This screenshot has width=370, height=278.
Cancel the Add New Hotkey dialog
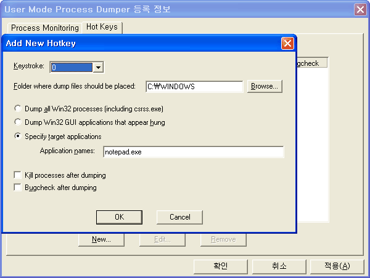click(179, 217)
